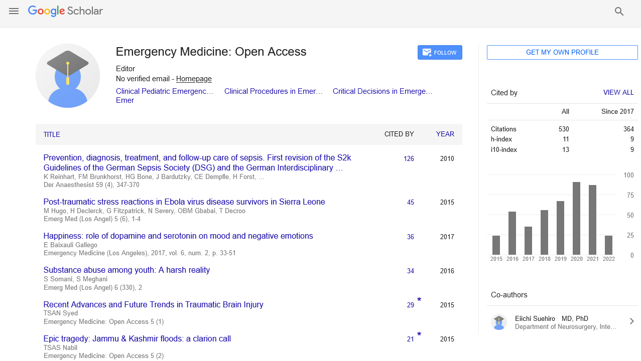Open the 21 citations count link
The height and width of the screenshot is (361, 641).
[411, 339]
